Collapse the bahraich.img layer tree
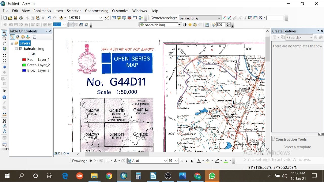 coord(16,49)
